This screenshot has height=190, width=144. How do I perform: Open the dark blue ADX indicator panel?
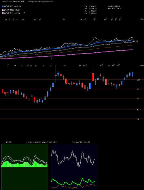tap(74, 167)
